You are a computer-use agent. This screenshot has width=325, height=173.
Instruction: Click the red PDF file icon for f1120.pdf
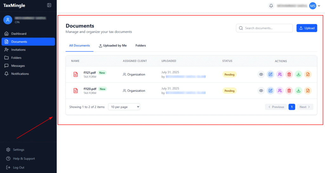click(76, 91)
